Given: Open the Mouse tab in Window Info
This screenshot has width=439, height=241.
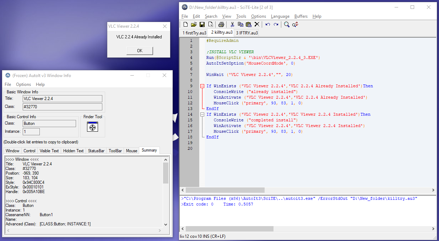Looking at the screenshot, I should click(131, 151).
